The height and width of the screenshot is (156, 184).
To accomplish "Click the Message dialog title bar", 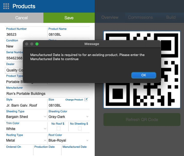I will tap(92, 44).
